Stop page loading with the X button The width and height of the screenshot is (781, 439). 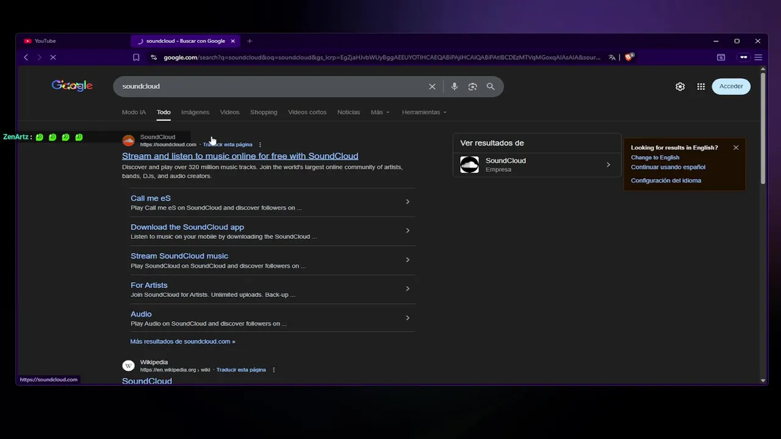coord(53,57)
